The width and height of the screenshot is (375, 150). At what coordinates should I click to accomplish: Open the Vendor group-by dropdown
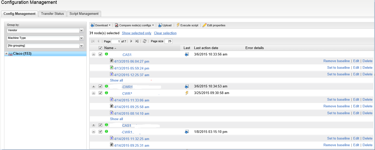[x=82, y=30]
